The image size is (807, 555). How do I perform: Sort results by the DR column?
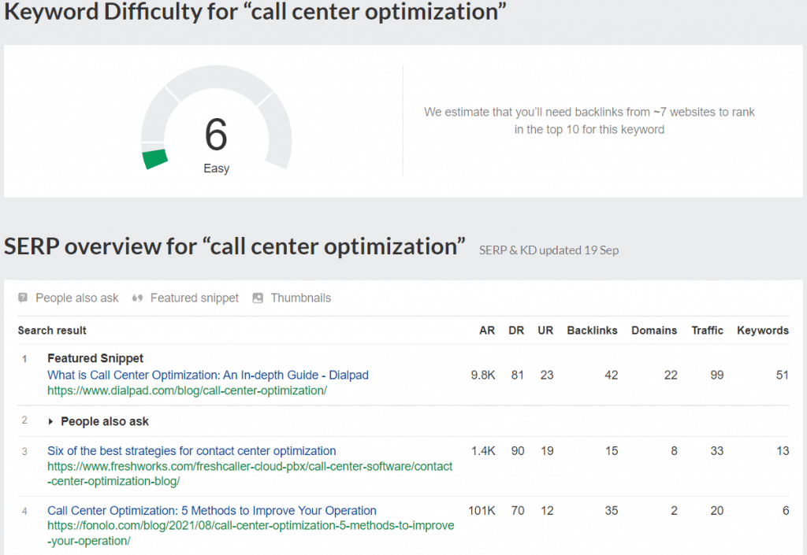coord(516,330)
